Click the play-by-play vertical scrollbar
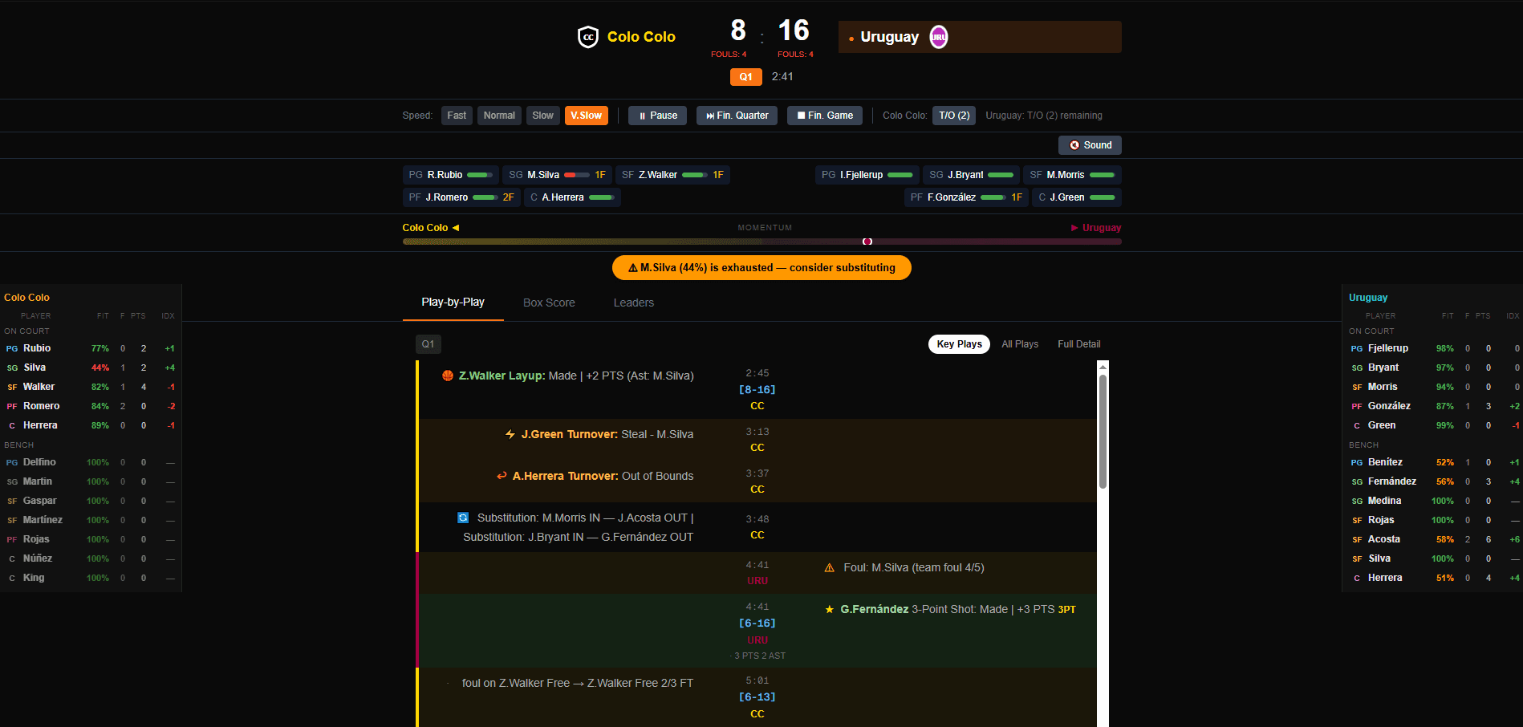The height and width of the screenshot is (727, 1523). [x=1103, y=432]
